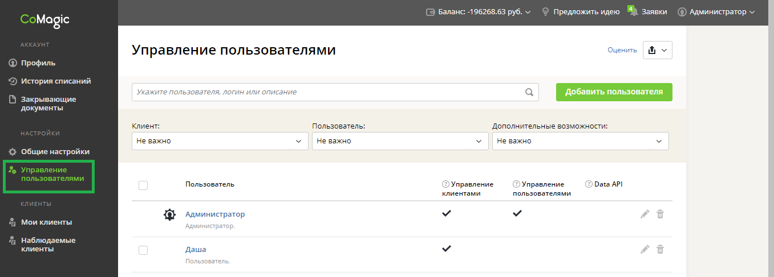The height and width of the screenshot is (277, 774).
Task: Click the Оценить link
Action: pos(622,50)
